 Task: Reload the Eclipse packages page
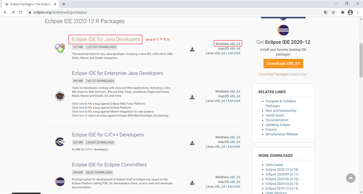pyautogui.click(x=20, y=12)
